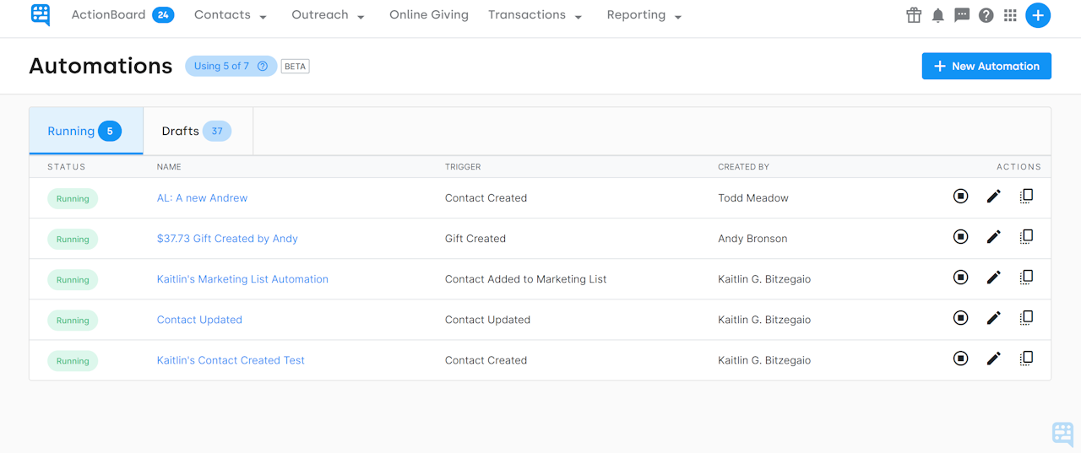Open the gift icon in the top bar
Viewport: 1081px width, 453px height.
(914, 15)
